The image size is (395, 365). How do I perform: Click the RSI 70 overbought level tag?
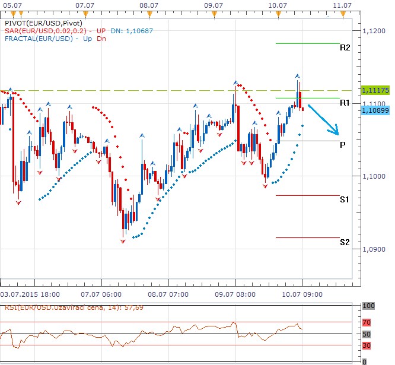(367, 322)
